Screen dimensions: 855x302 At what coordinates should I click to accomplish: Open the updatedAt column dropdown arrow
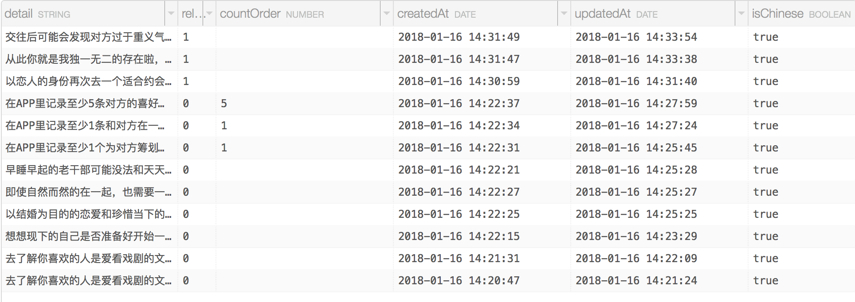pyautogui.click(x=741, y=14)
